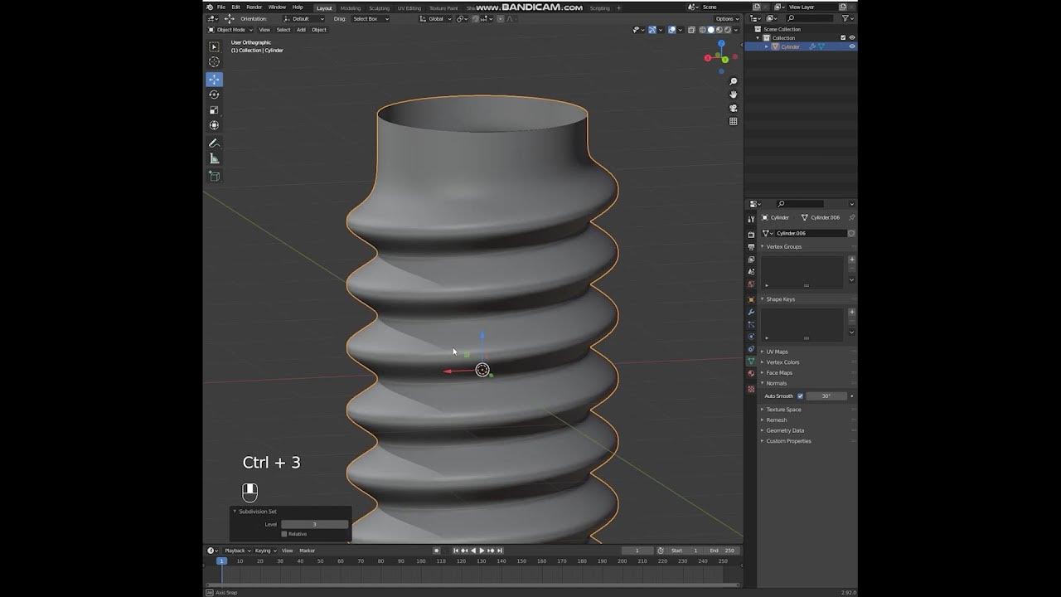Click the End frame 250 field
The image size is (1061, 597).
click(x=722, y=551)
